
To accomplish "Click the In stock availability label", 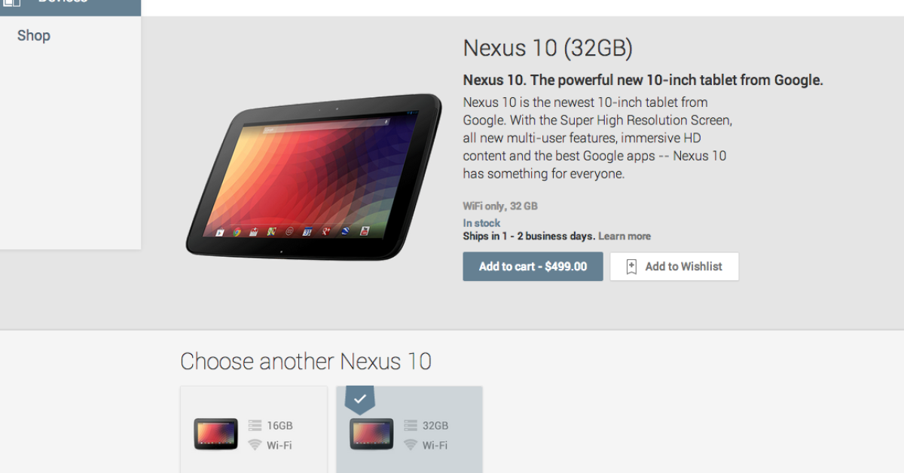I will [x=481, y=223].
